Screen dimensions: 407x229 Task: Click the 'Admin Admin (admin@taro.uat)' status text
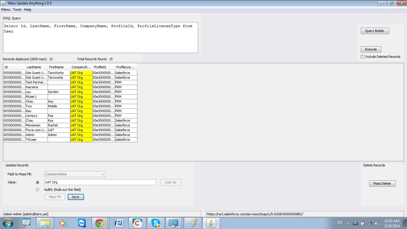point(26,214)
